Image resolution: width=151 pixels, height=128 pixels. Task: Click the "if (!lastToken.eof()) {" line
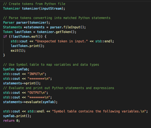click(x=25, y=36)
